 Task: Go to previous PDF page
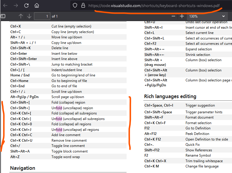(x=21, y=16)
